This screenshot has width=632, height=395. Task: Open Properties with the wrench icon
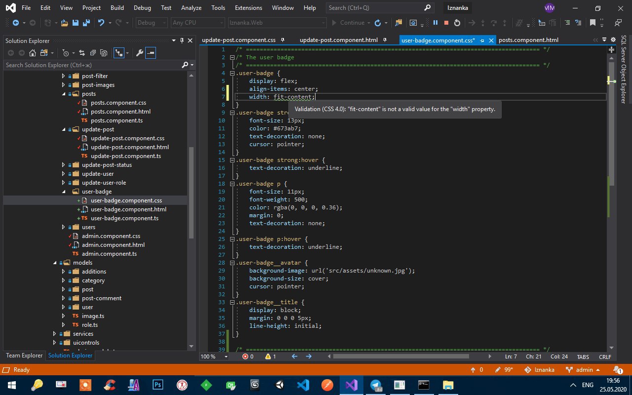[139, 53]
